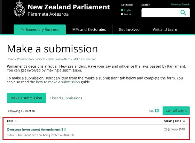The height and width of the screenshot is (143, 195).
Task: Open the Visit and Learn menu
Action: pos(165,30)
